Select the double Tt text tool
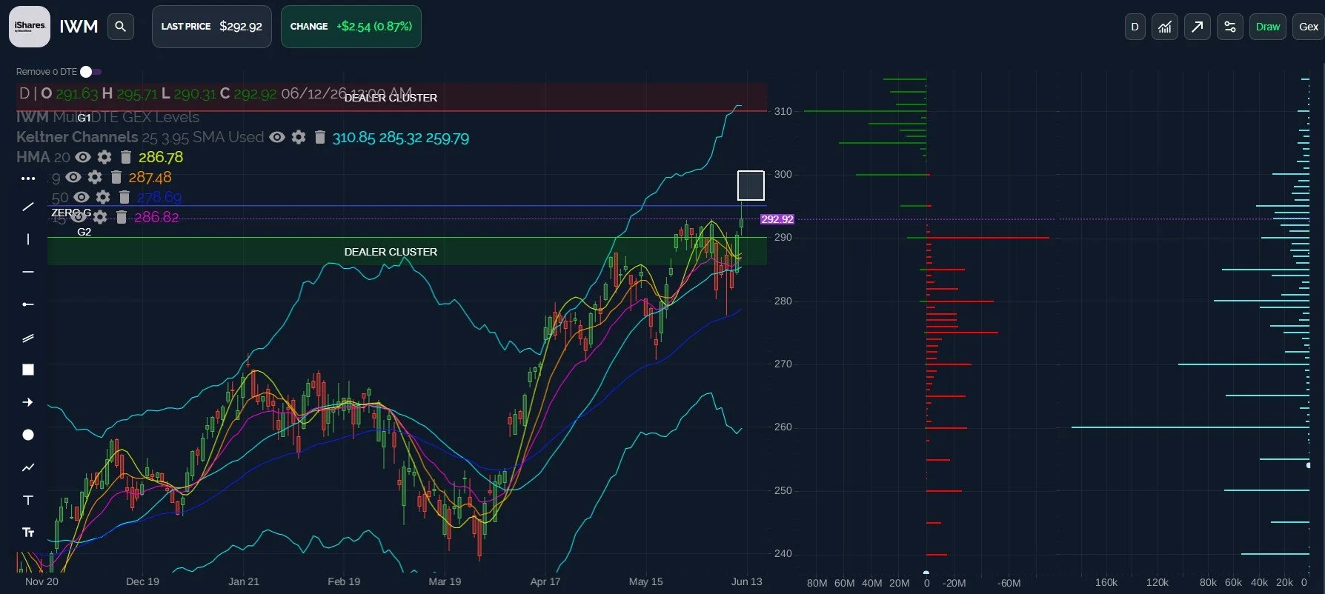This screenshot has width=1325, height=594. click(x=28, y=533)
